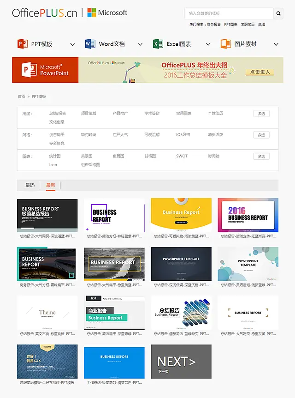Enable 多选 for the 用途 filter row
This screenshot has height=398, width=295.
click(261, 114)
